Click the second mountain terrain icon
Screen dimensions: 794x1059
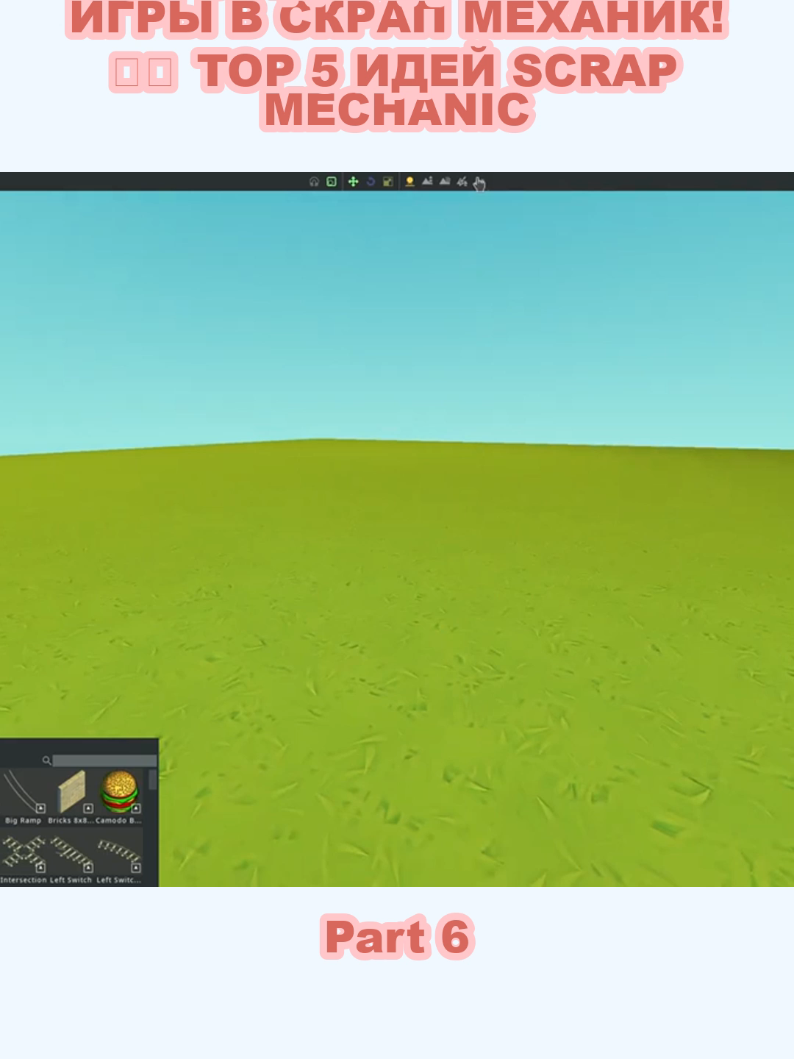click(445, 182)
